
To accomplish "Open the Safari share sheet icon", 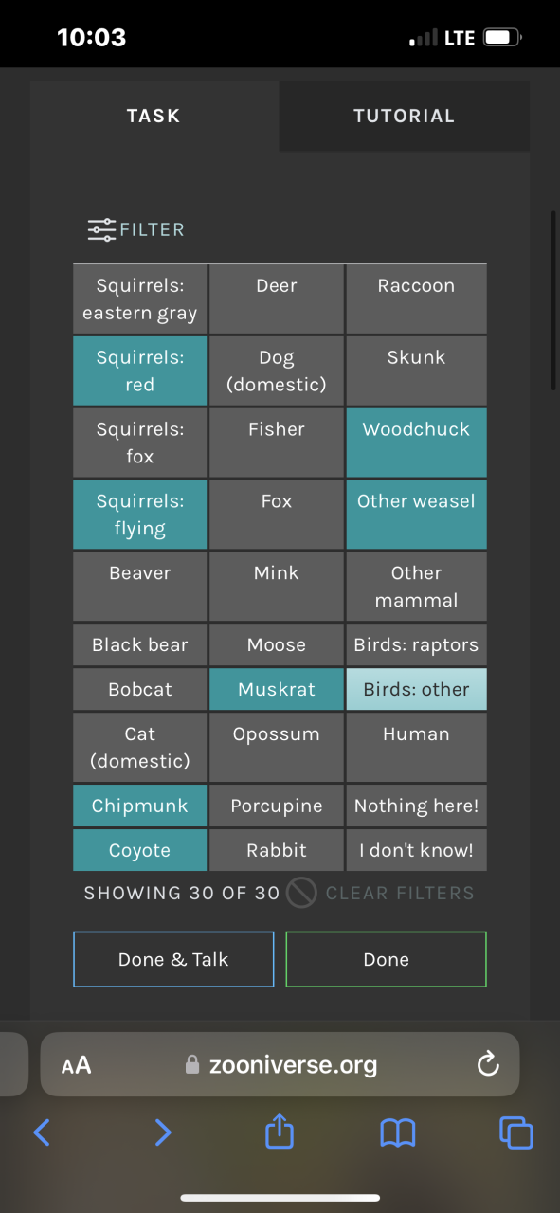I will (x=280, y=1131).
